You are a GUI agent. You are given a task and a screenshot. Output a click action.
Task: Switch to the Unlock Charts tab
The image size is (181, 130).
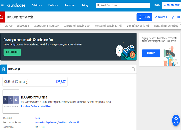click(23, 26)
